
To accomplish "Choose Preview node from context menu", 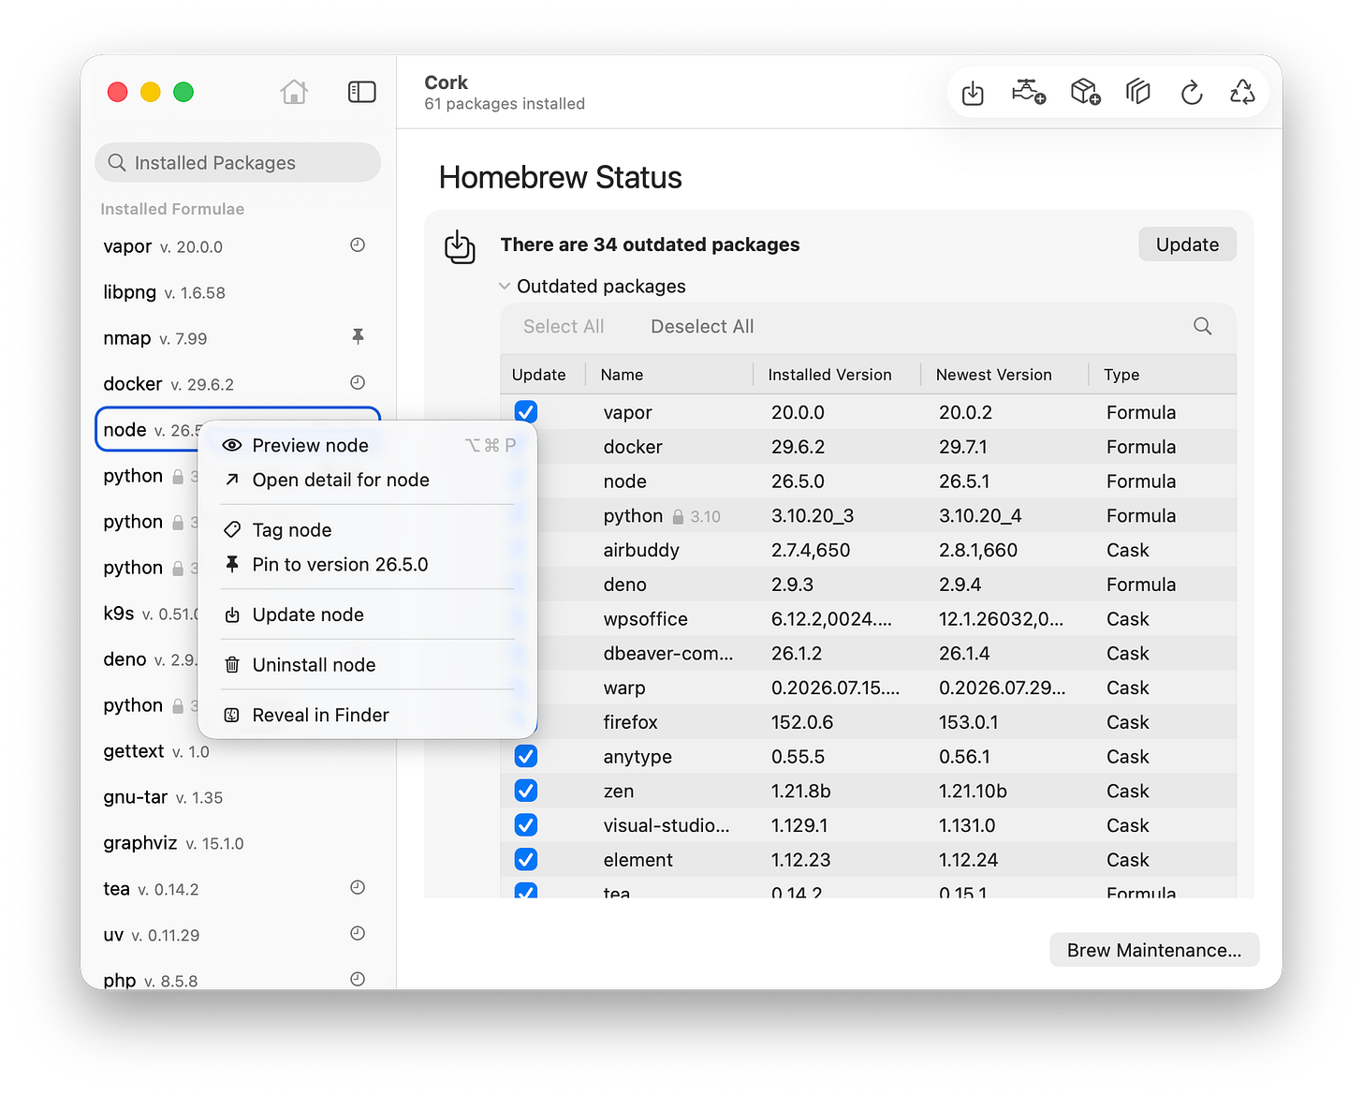I will tap(368, 445).
